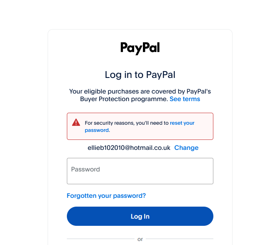The width and height of the screenshot is (269, 245).
Task: Open the See terms link
Action: pyautogui.click(x=185, y=99)
